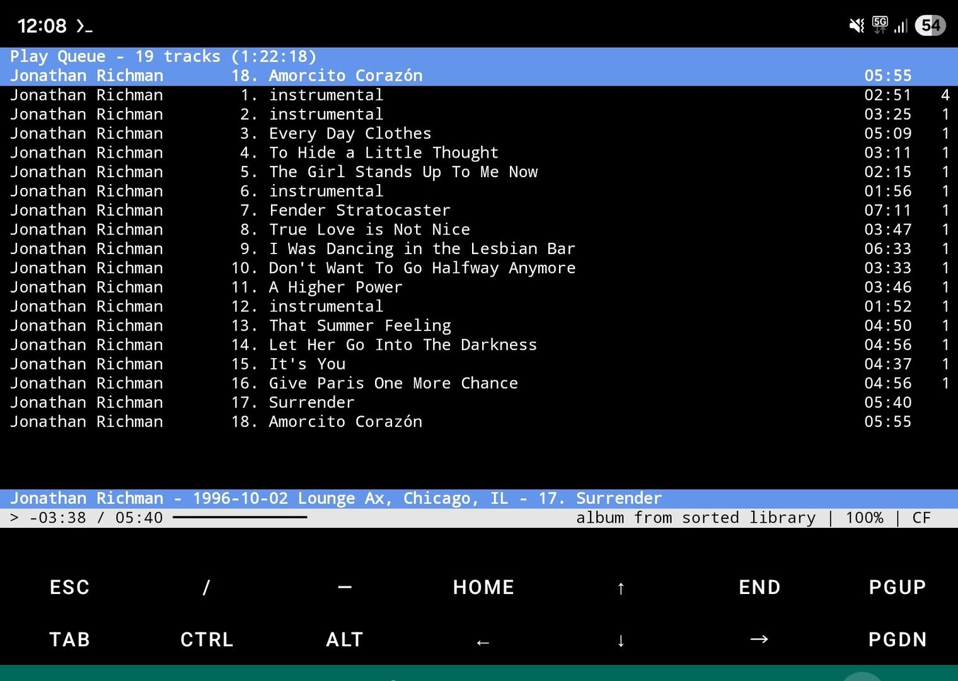
Task: Tap the left arrow key
Action: pyautogui.click(x=483, y=642)
